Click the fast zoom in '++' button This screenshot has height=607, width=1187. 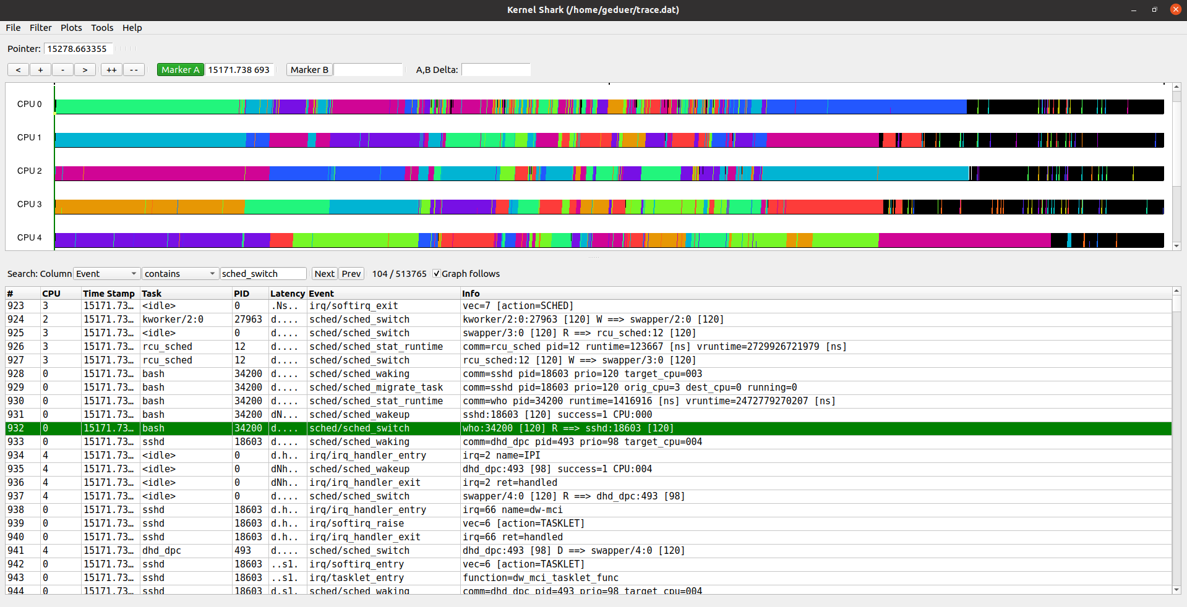111,70
